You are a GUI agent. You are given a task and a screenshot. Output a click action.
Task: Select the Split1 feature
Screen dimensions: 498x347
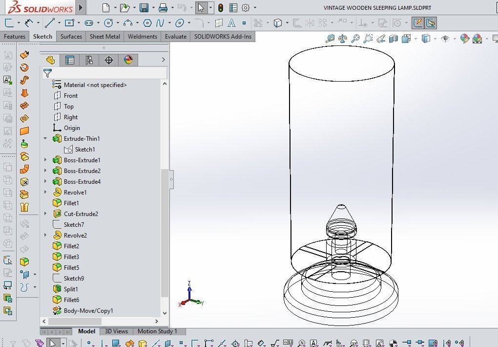click(70, 289)
